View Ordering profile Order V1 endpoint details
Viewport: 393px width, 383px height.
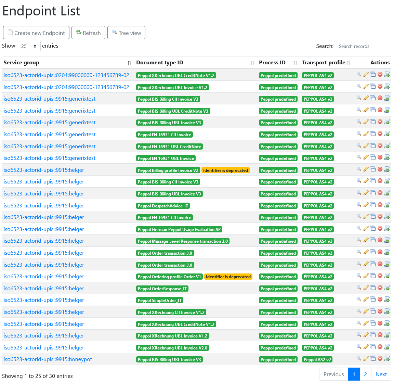pyautogui.click(x=359, y=276)
